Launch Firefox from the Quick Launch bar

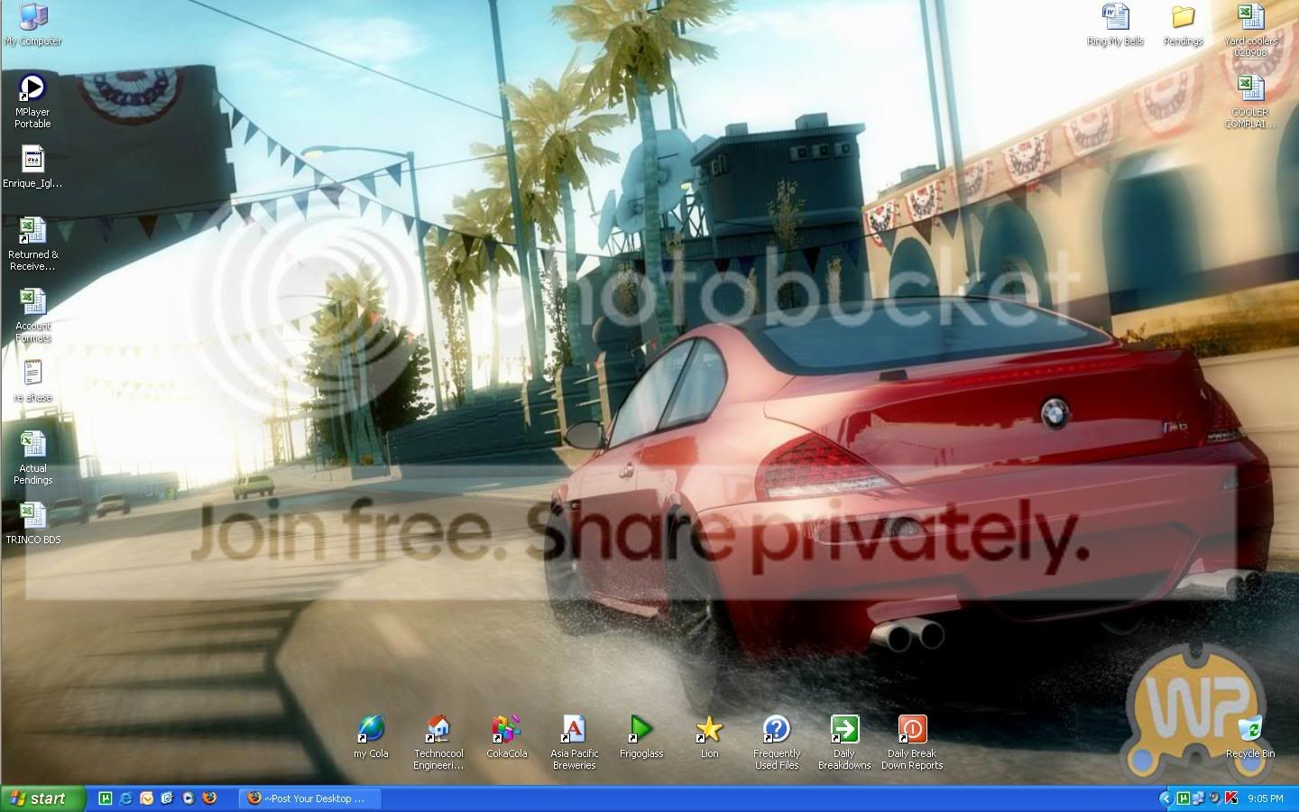pos(209,798)
